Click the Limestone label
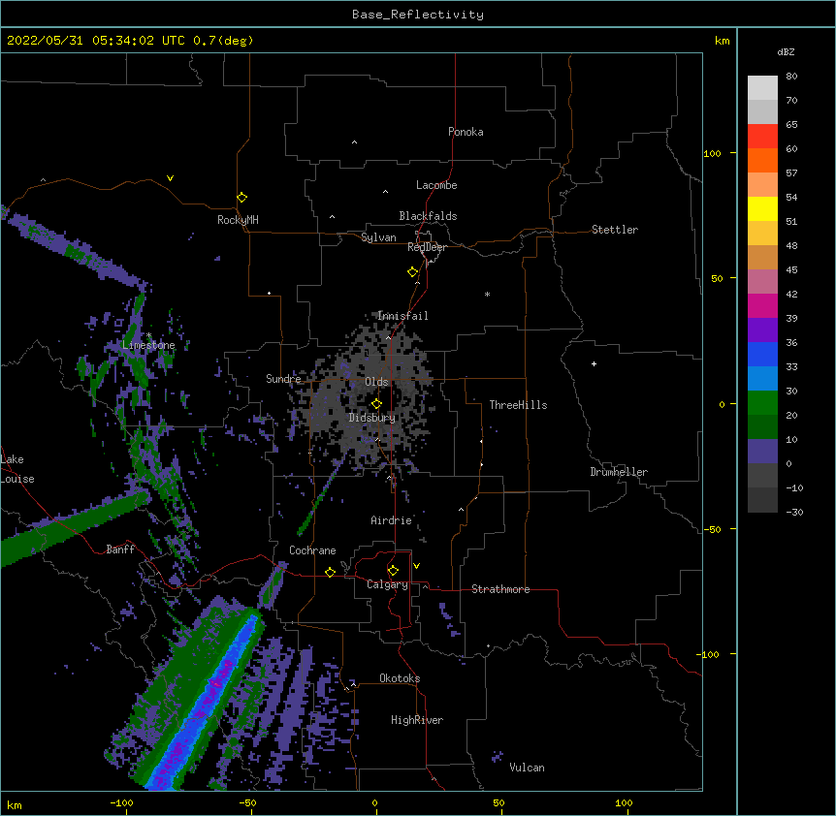 pyautogui.click(x=148, y=345)
